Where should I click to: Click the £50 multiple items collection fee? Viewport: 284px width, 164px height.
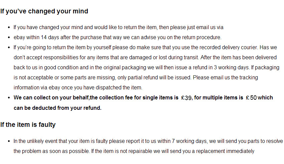(251, 98)
